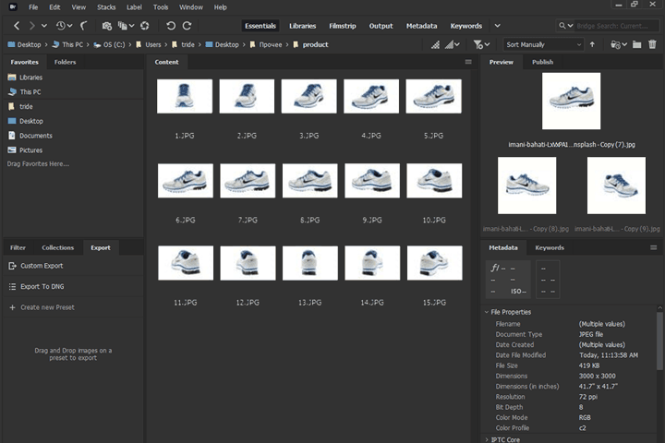Expand IPTC Core section
Image resolution: width=665 pixels, height=443 pixels.
click(x=487, y=439)
